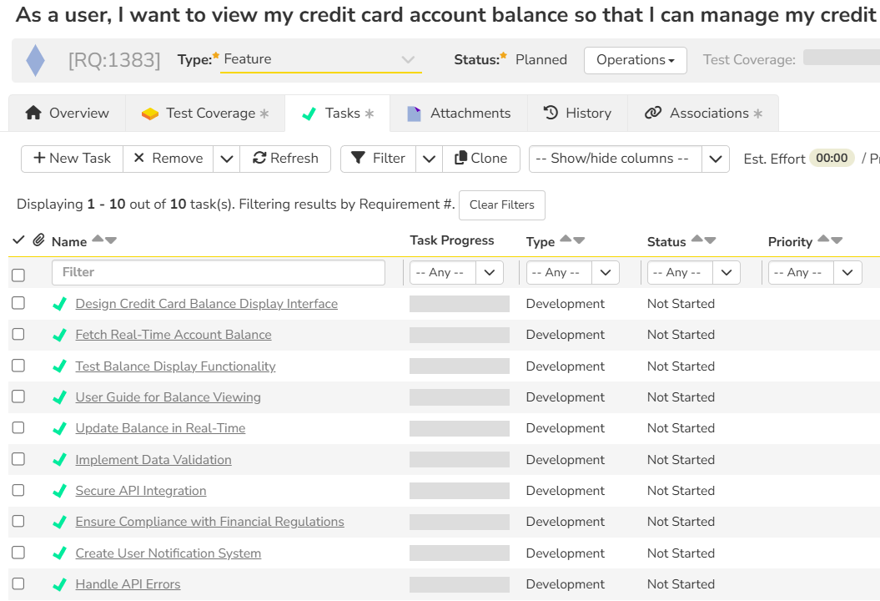Screen dimensions: 880x601
Task: Switch to the Test Coverage tab
Action: click(x=205, y=114)
